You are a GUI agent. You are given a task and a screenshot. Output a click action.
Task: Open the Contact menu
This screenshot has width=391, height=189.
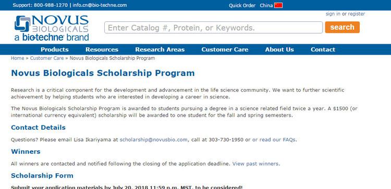(x=323, y=49)
